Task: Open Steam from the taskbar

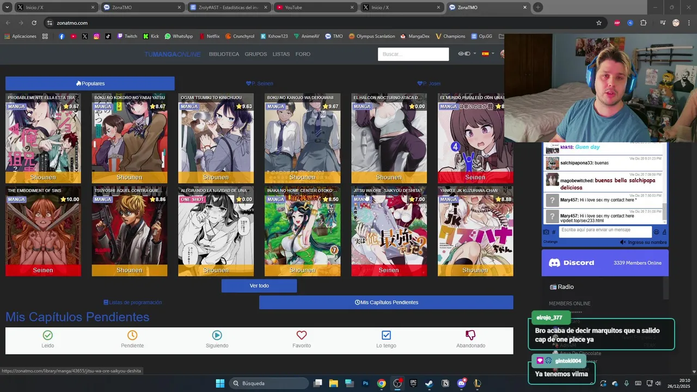Action: 429,383
